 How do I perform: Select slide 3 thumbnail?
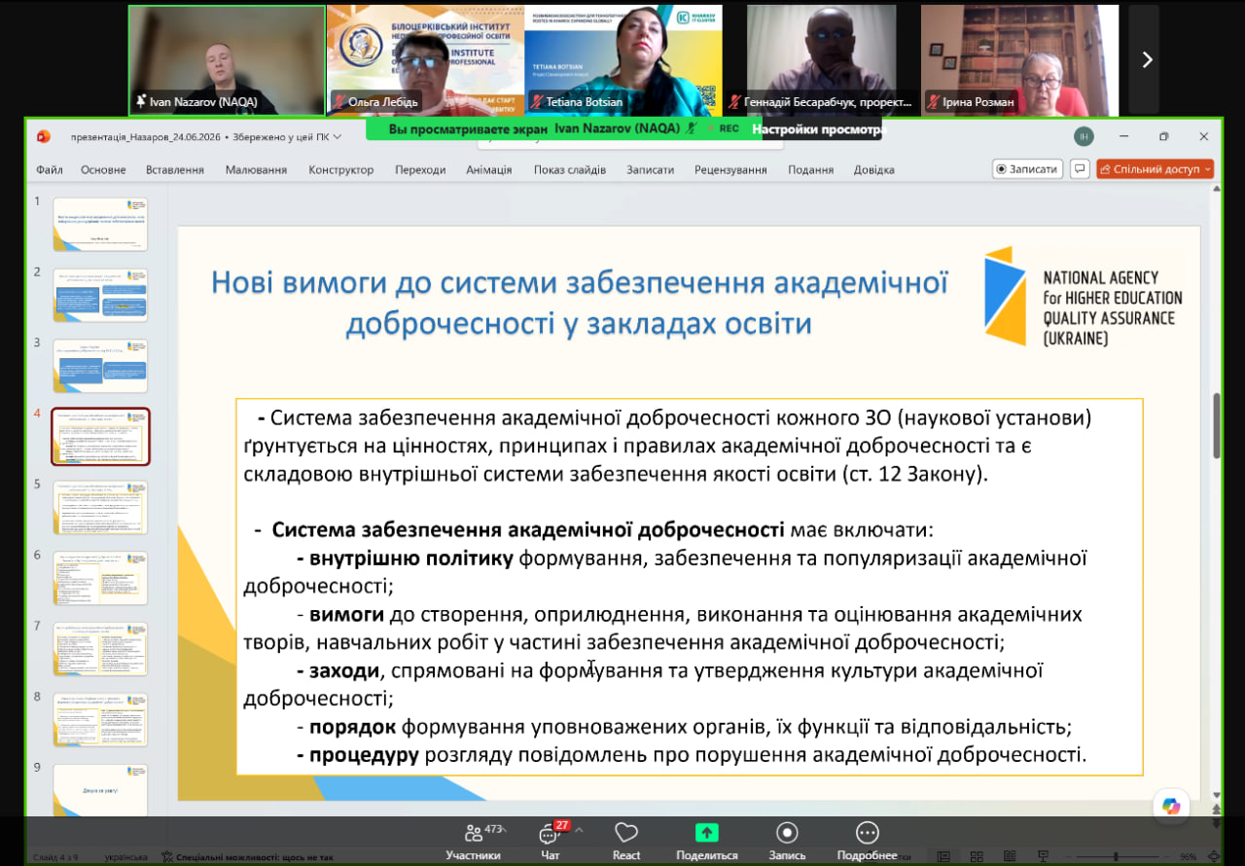click(100, 366)
